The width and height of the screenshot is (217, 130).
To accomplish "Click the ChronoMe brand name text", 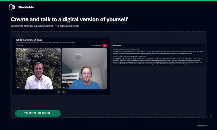I will [25, 7].
